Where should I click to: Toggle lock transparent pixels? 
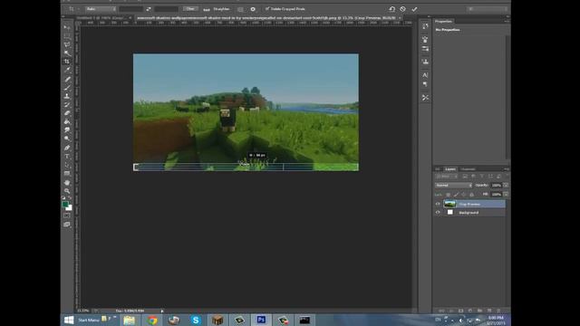(449, 195)
